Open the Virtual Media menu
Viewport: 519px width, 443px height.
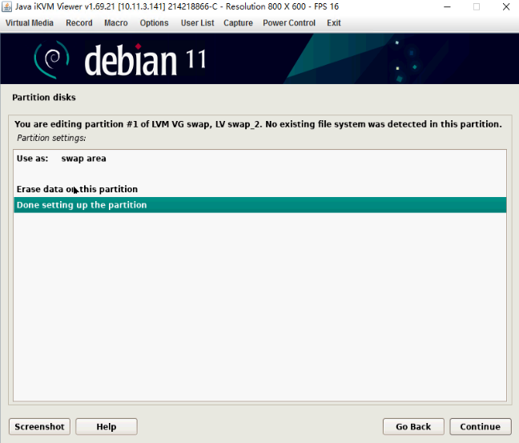[x=30, y=23]
